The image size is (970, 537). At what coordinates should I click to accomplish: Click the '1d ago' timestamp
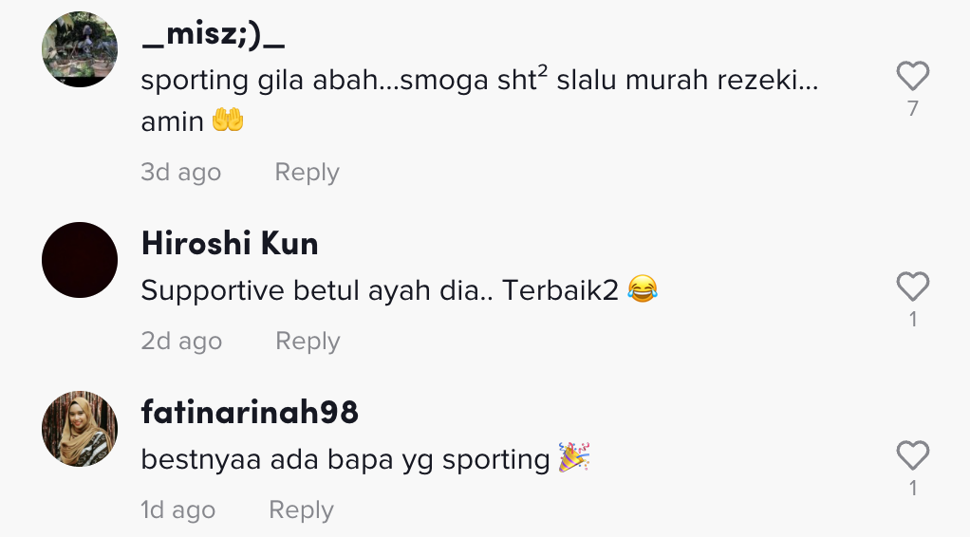(x=178, y=509)
